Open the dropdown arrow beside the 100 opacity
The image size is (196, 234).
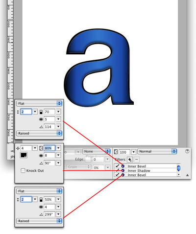point(133,152)
